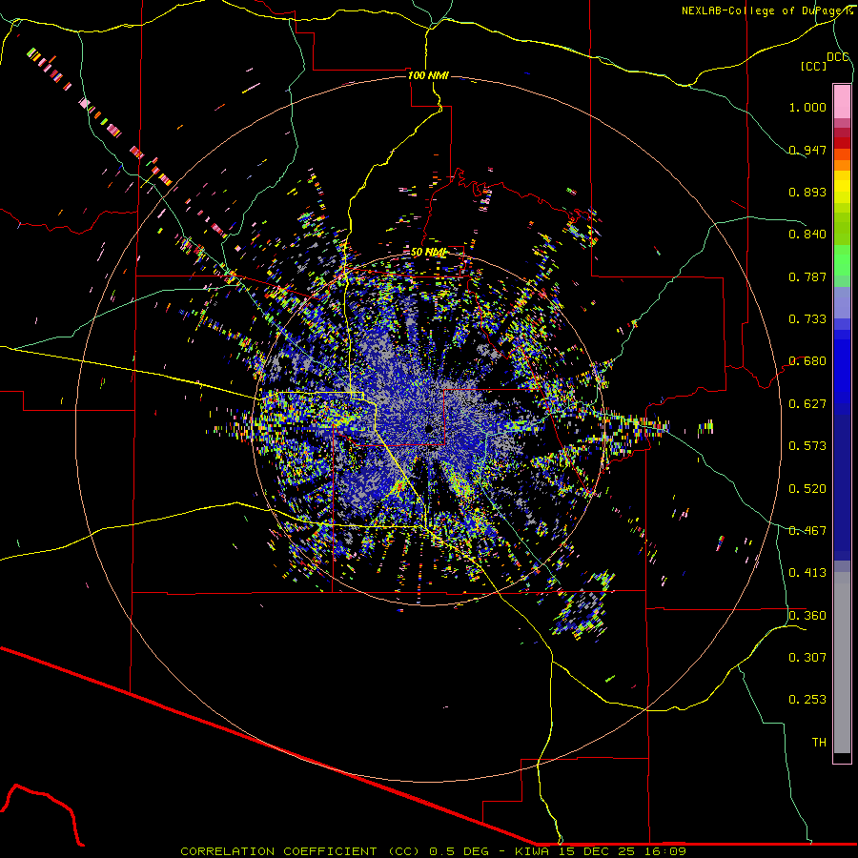Click the 0.680 color scale value
Screen dimensions: 858x858
coord(807,361)
